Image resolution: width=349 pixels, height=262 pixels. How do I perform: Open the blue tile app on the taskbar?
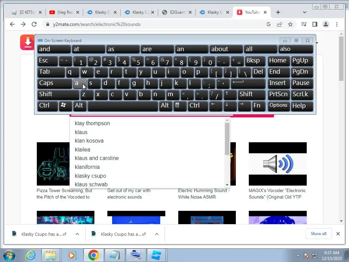point(156,255)
